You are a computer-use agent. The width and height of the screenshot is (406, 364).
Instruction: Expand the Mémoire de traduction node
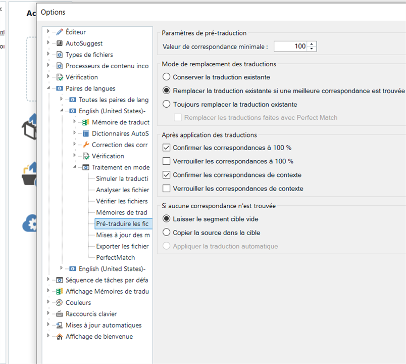(75, 121)
